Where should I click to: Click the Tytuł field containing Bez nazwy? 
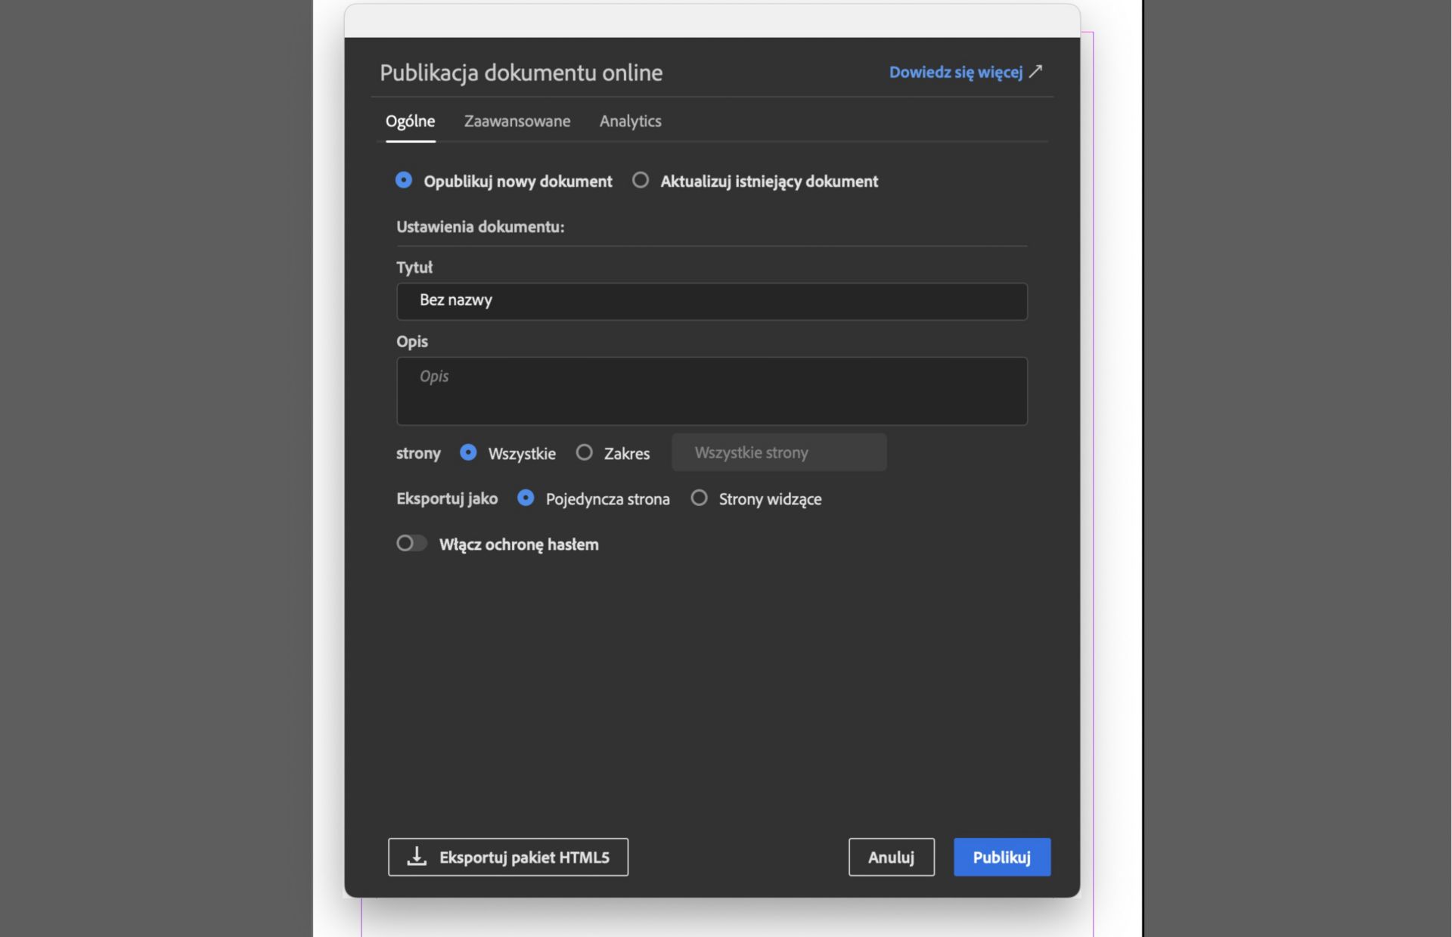(711, 301)
